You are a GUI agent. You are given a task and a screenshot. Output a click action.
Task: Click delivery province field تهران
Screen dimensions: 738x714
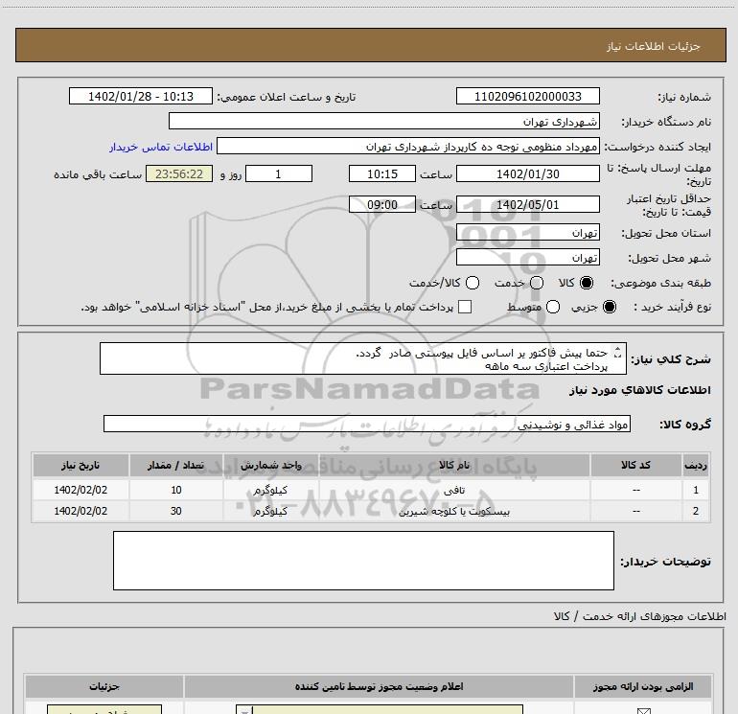click(527, 232)
